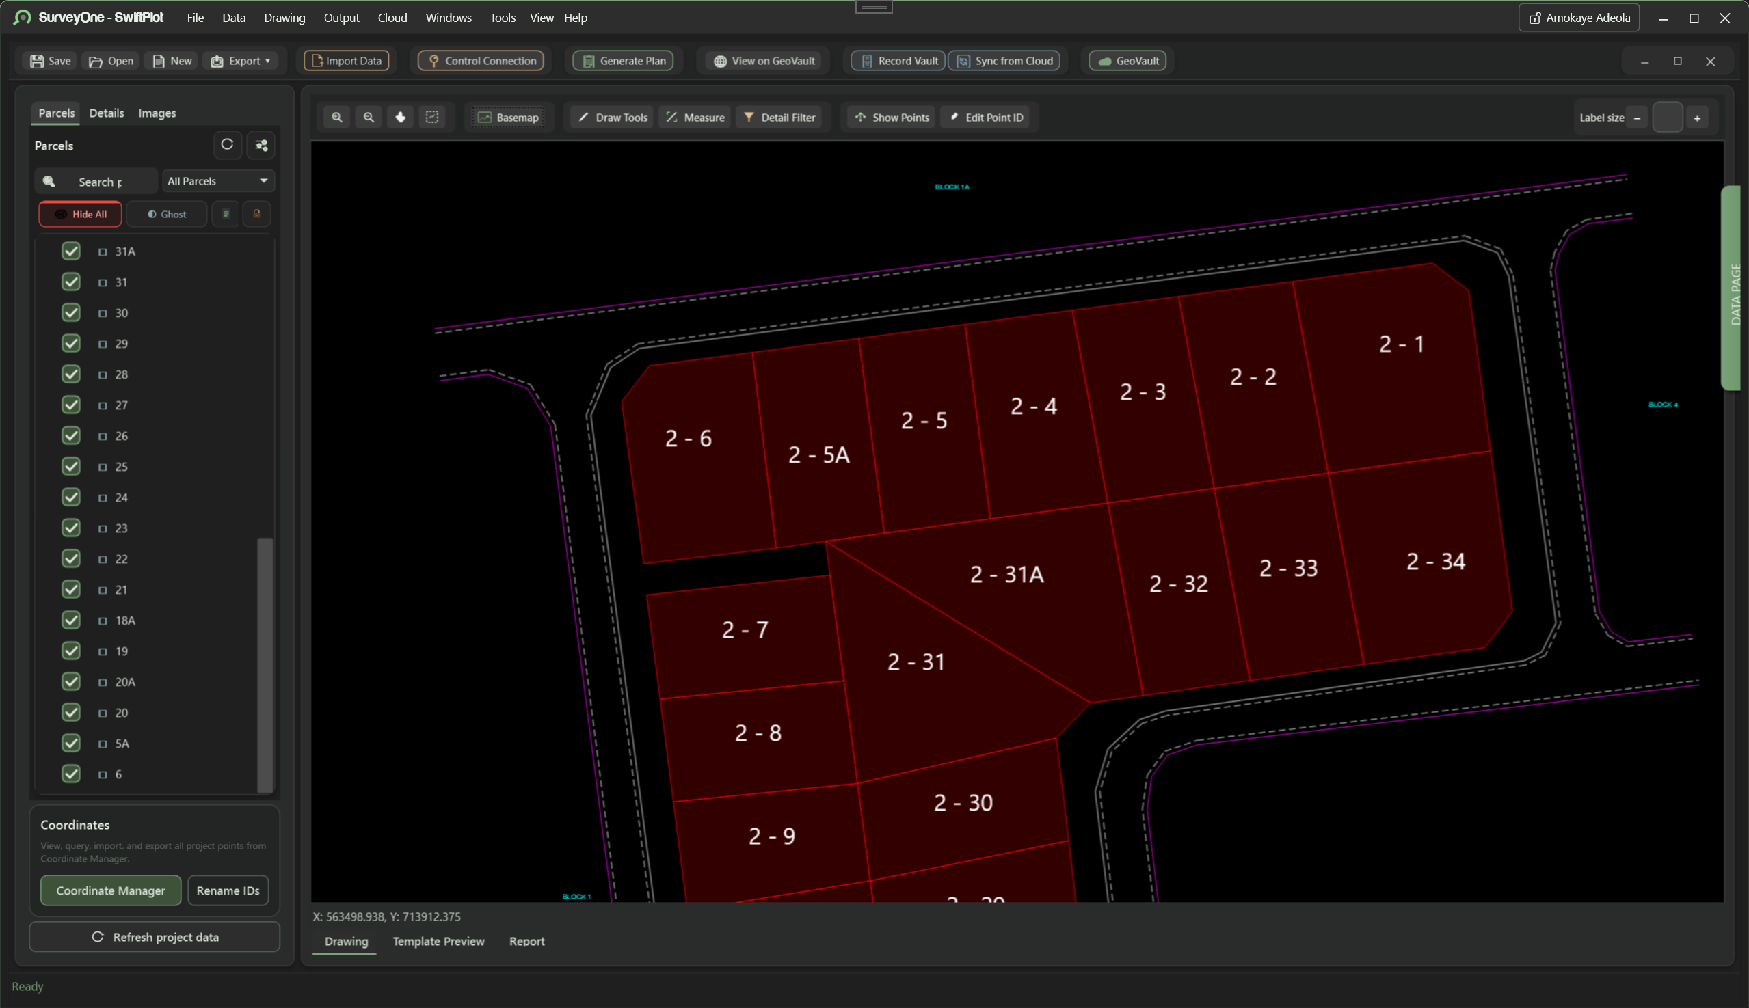Expand the Export dropdown
This screenshot has height=1008, width=1749.
coord(241,61)
